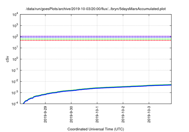Click the 10^3 y-axis tick label

[15, 25]
